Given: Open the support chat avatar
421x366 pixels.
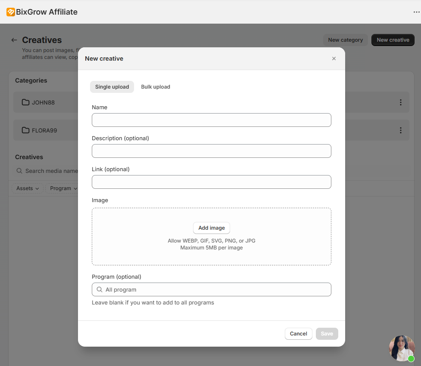Looking at the screenshot, I should [402, 348].
